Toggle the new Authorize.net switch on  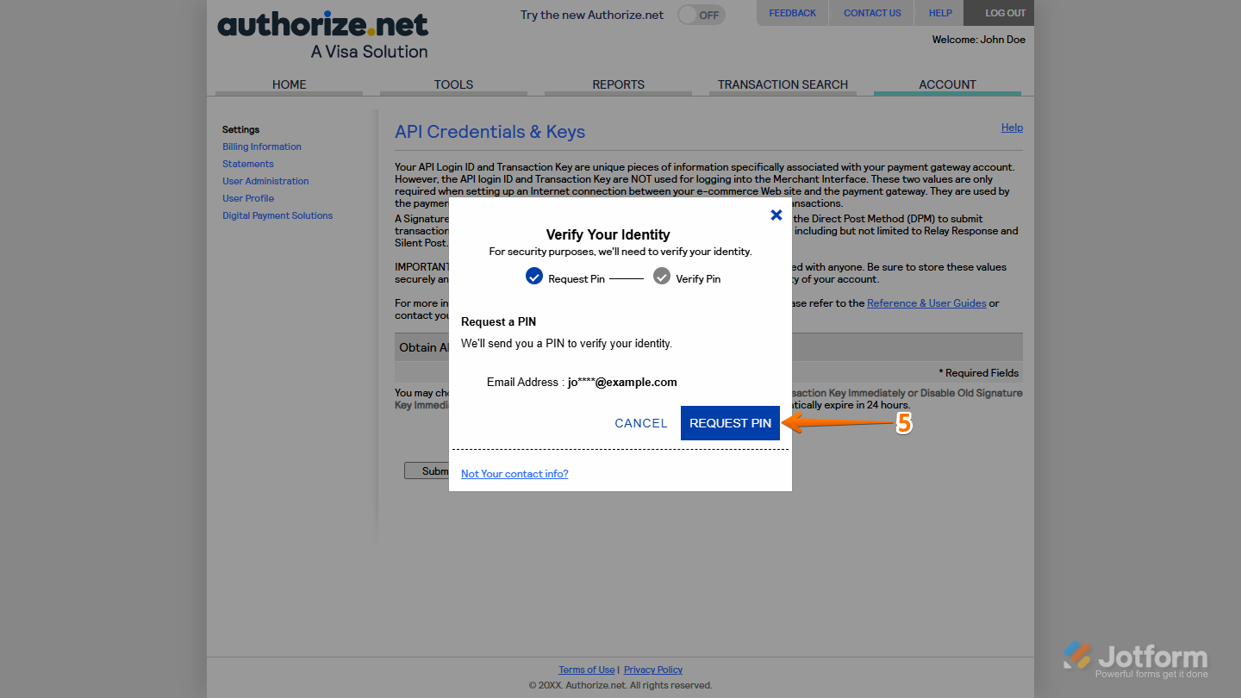tap(700, 15)
